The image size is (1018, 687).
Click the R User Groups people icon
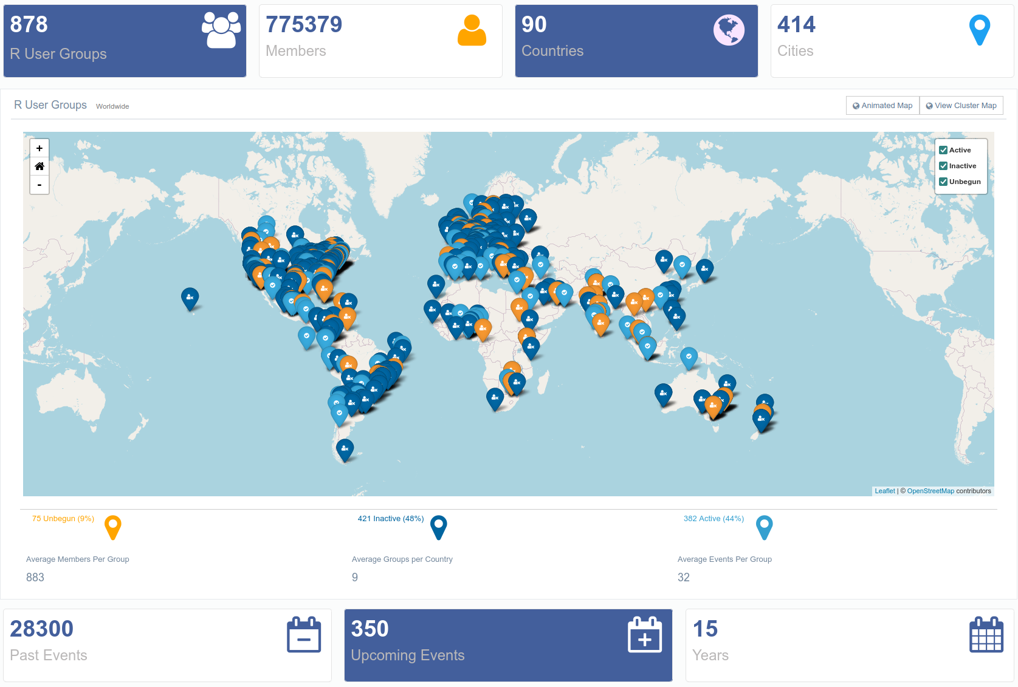(221, 30)
